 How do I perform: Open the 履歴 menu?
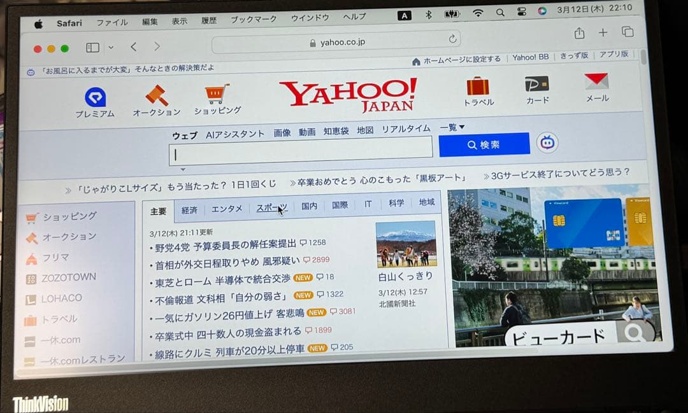(209, 20)
